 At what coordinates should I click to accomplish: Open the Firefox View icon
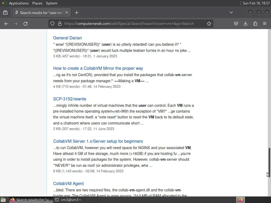pos(5,13)
